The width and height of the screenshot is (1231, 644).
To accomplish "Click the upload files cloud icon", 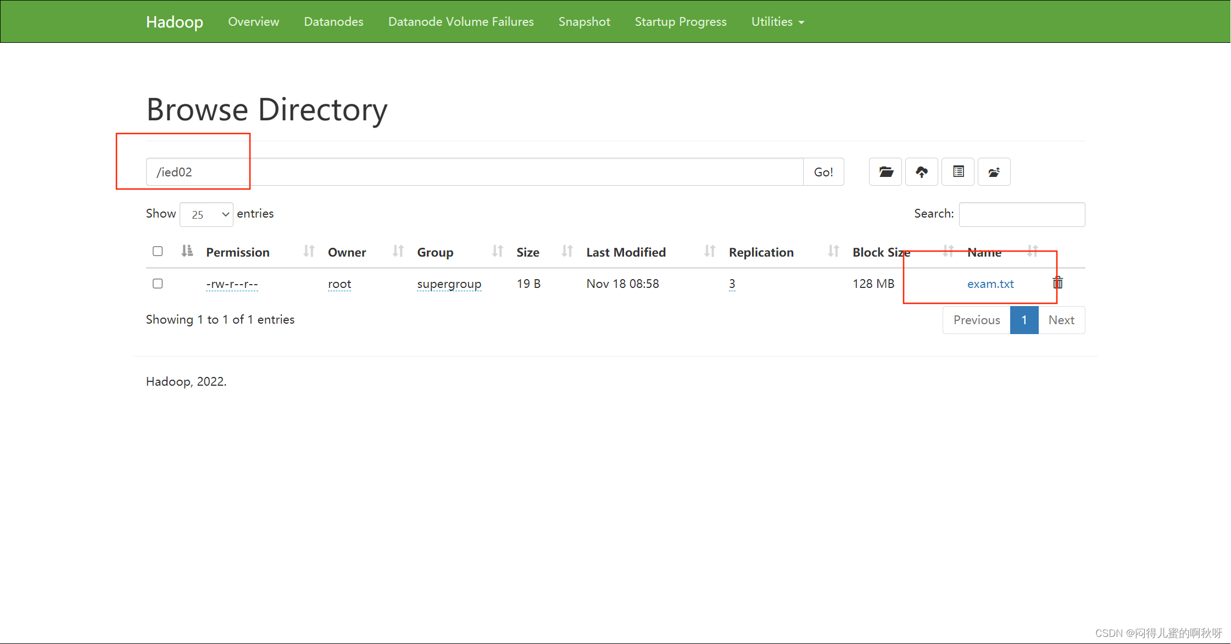I will pos(922,172).
